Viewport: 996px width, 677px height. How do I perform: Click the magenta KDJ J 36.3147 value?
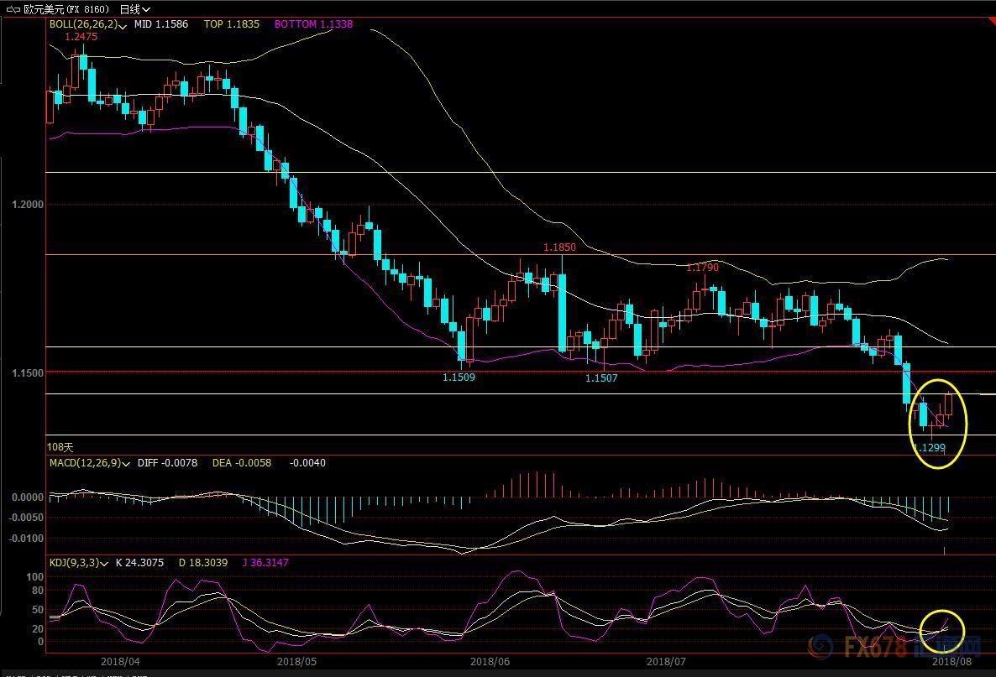[x=265, y=563]
